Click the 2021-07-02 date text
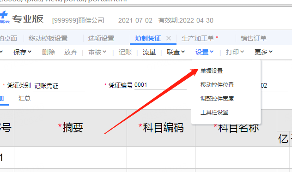Image resolution: width=292 pixels, height=172 pixels. tap(135, 20)
